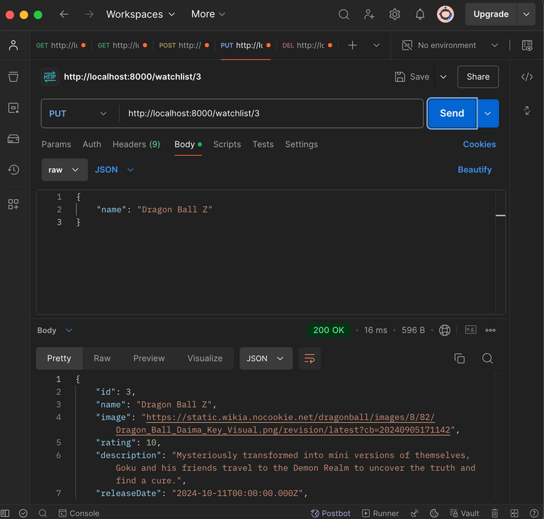Click the Beautify link
Image resolution: width=544 pixels, height=519 pixels.
point(475,170)
